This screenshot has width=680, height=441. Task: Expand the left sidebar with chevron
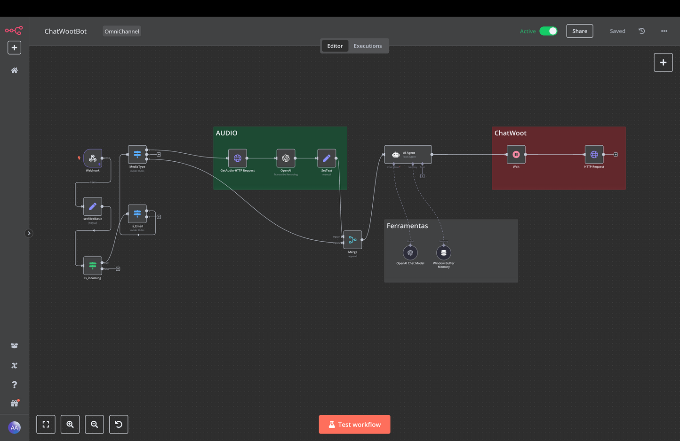29,233
